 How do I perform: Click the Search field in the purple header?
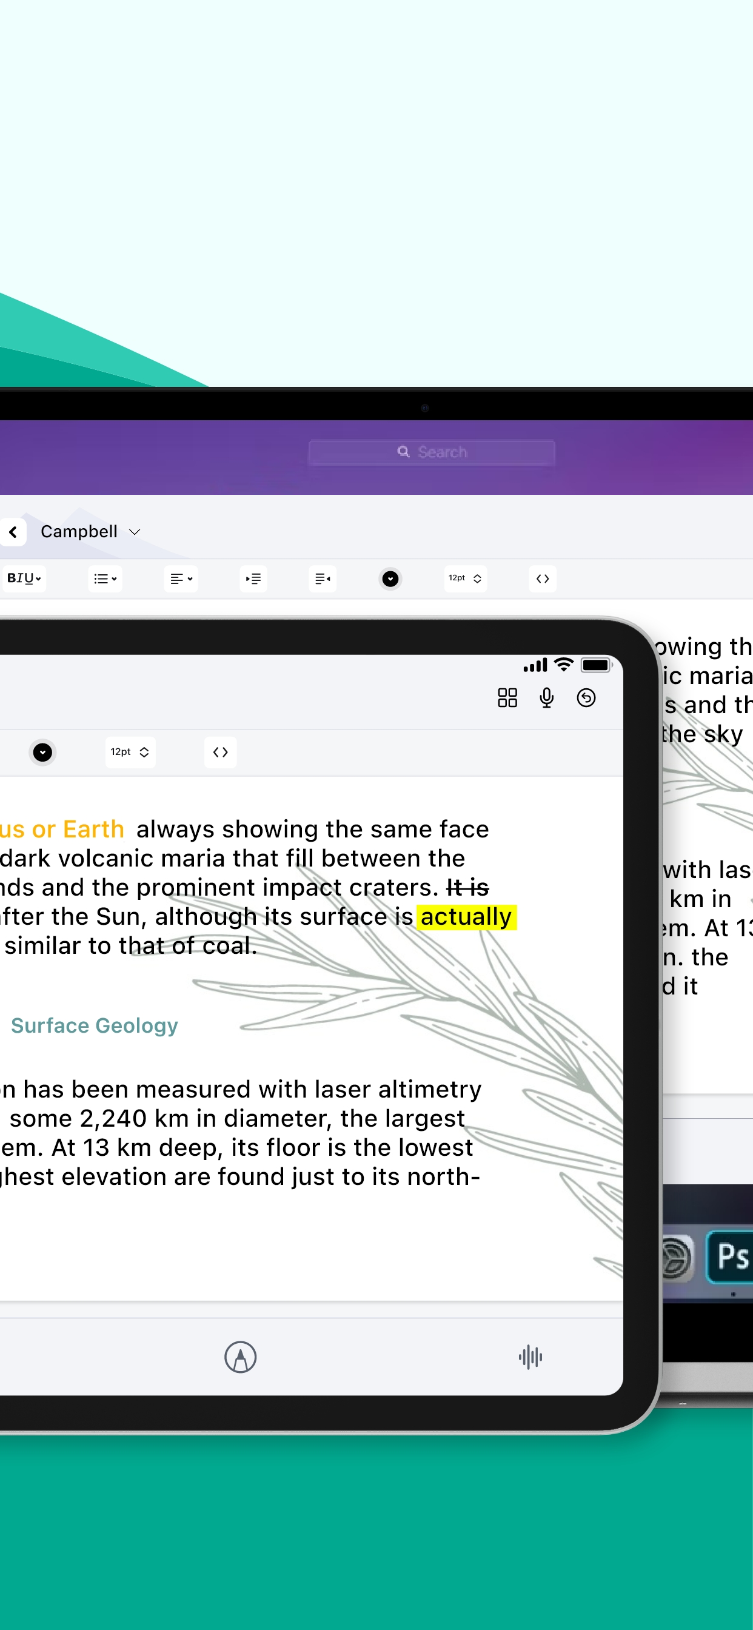tap(432, 452)
